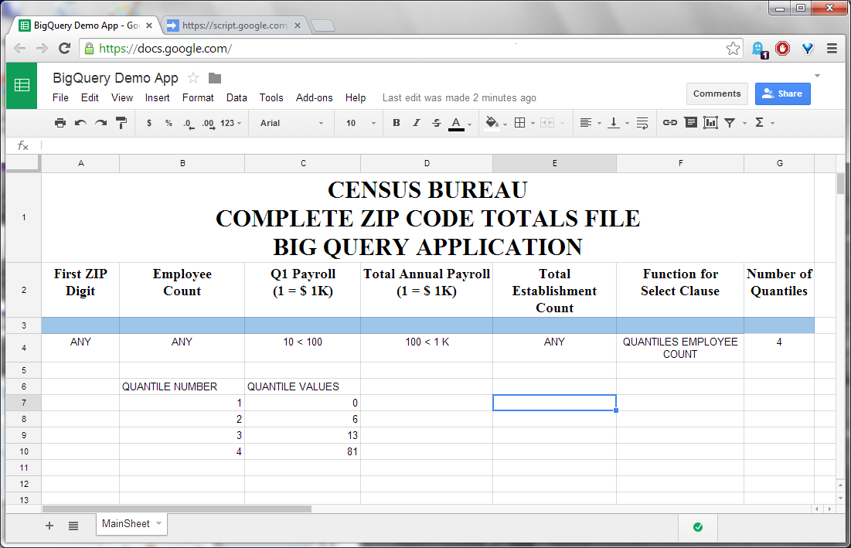Click the blue Share button
Screen dimensions: 851x548
783,94
